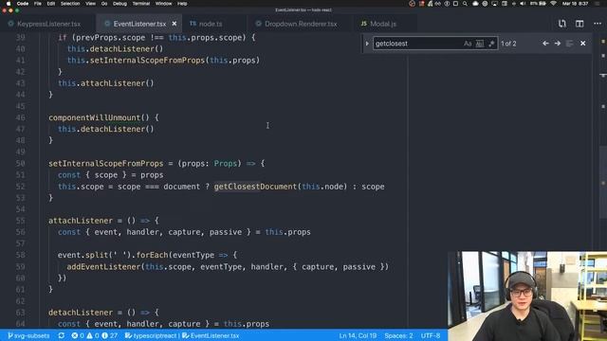This screenshot has width=607, height=341.
Task: Click the battery indicator in menu bar
Action: 538,4
